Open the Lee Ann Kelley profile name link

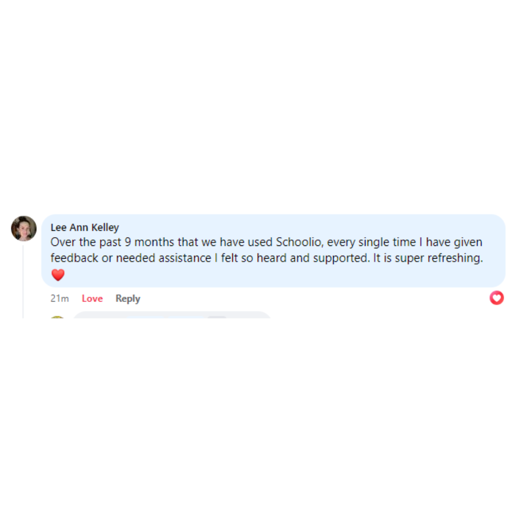click(85, 227)
